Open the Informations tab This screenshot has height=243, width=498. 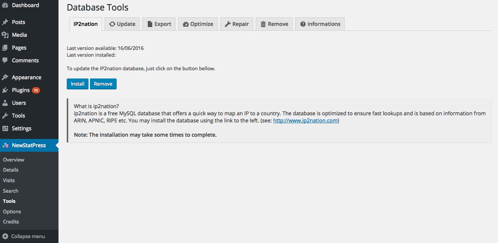coord(320,24)
